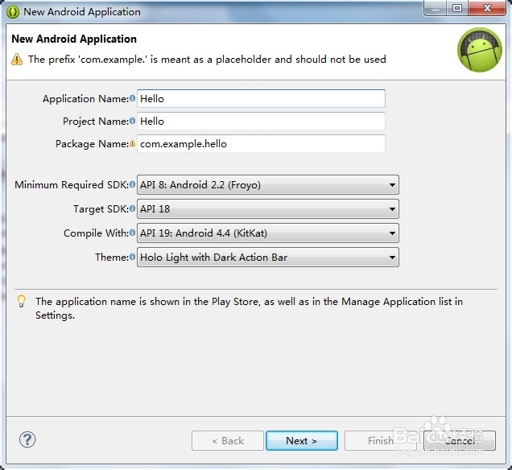Focus the Package Name text field
This screenshot has height=470, width=512.
[x=261, y=143]
